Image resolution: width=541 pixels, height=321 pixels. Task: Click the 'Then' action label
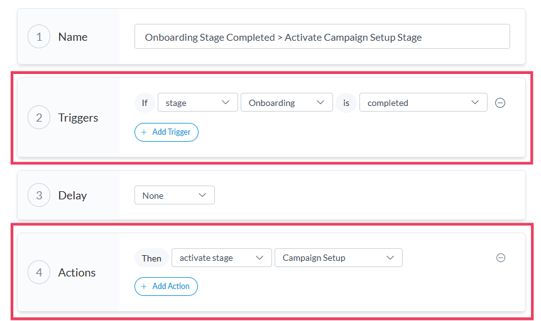pos(151,258)
